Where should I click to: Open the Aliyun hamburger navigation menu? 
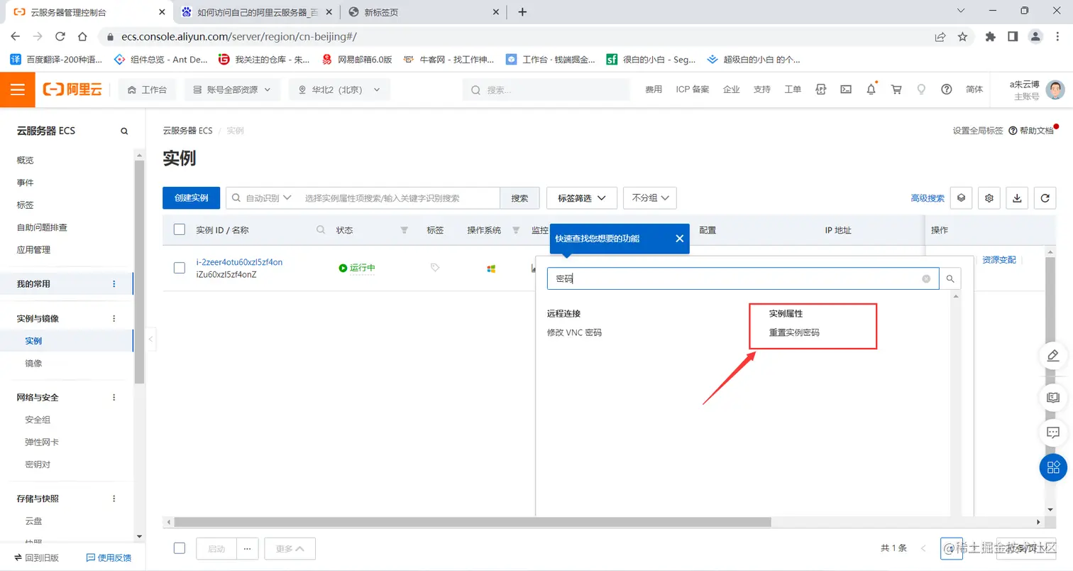point(18,89)
